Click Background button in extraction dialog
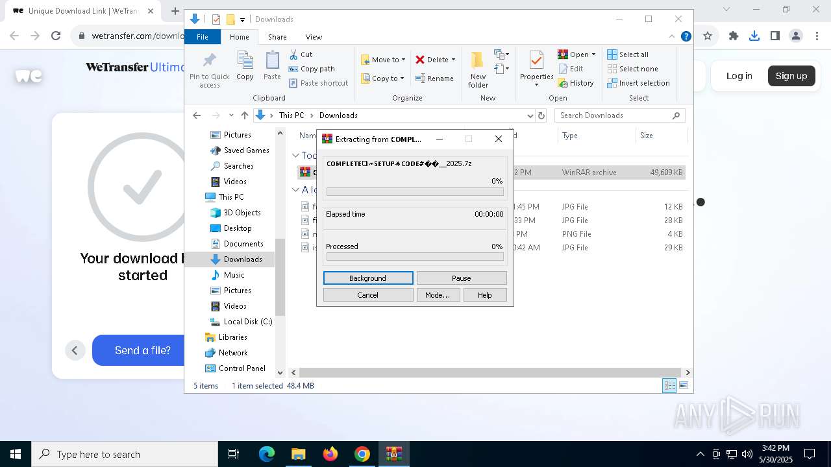831x467 pixels. click(368, 278)
